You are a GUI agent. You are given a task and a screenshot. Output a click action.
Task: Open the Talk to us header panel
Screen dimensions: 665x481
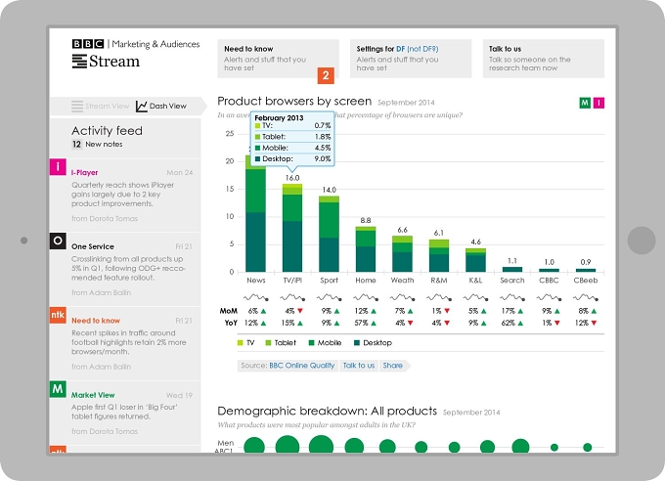[544, 59]
